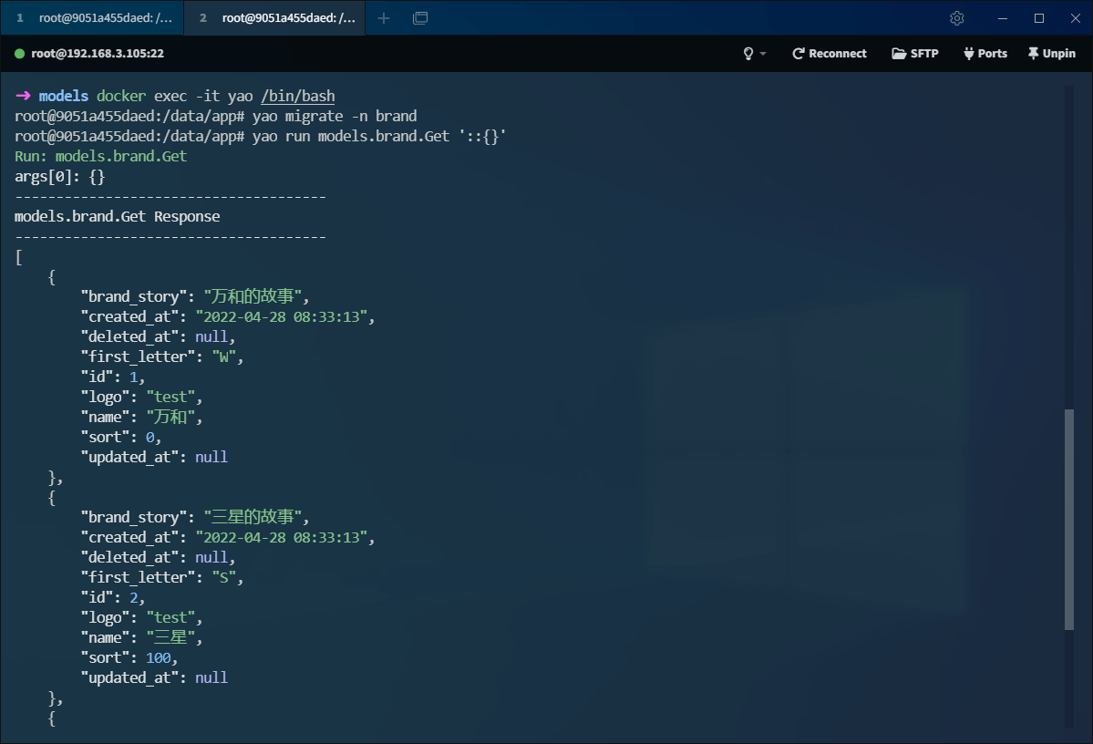Click the lightbulb hints dropdown
The width and height of the screenshot is (1093, 744).
click(x=754, y=54)
